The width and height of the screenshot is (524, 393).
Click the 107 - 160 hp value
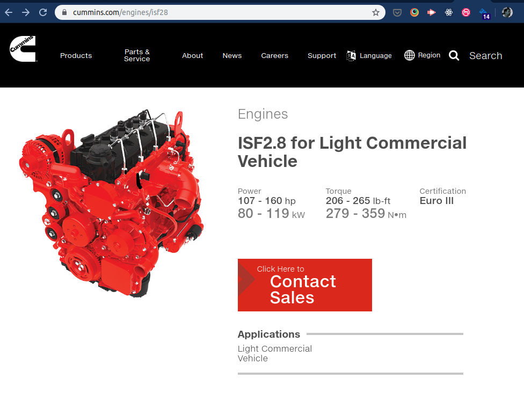(267, 200)
